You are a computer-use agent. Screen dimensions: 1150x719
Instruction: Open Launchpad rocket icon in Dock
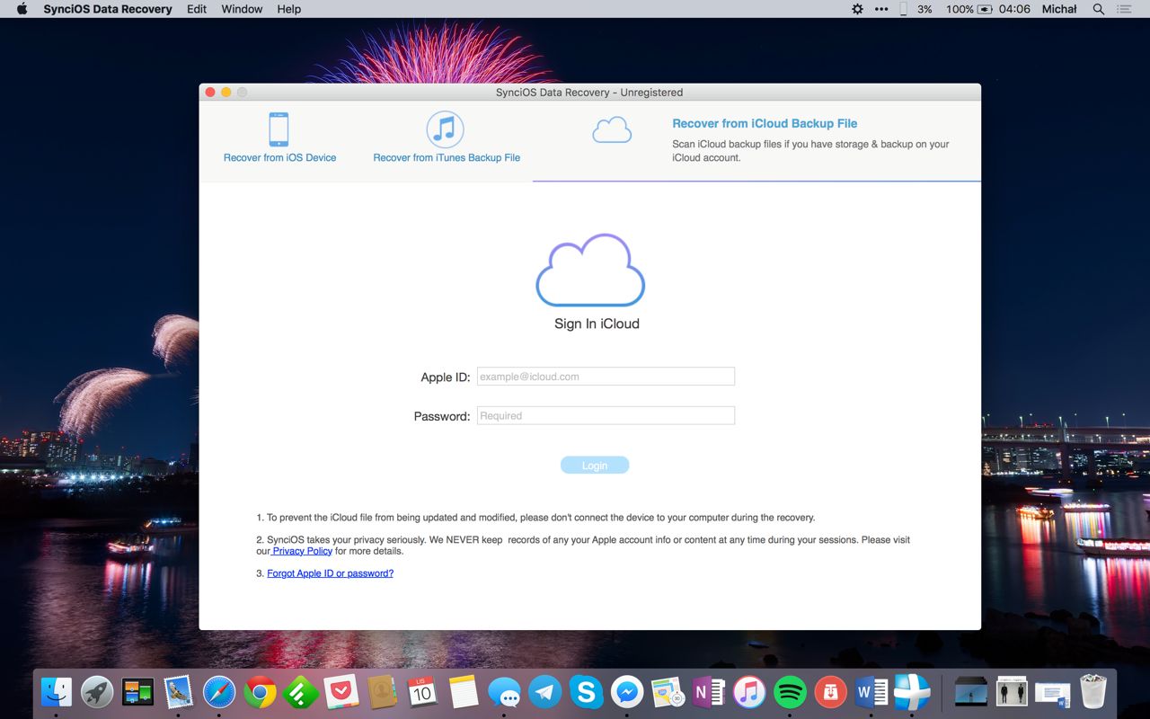click(97, 692)
